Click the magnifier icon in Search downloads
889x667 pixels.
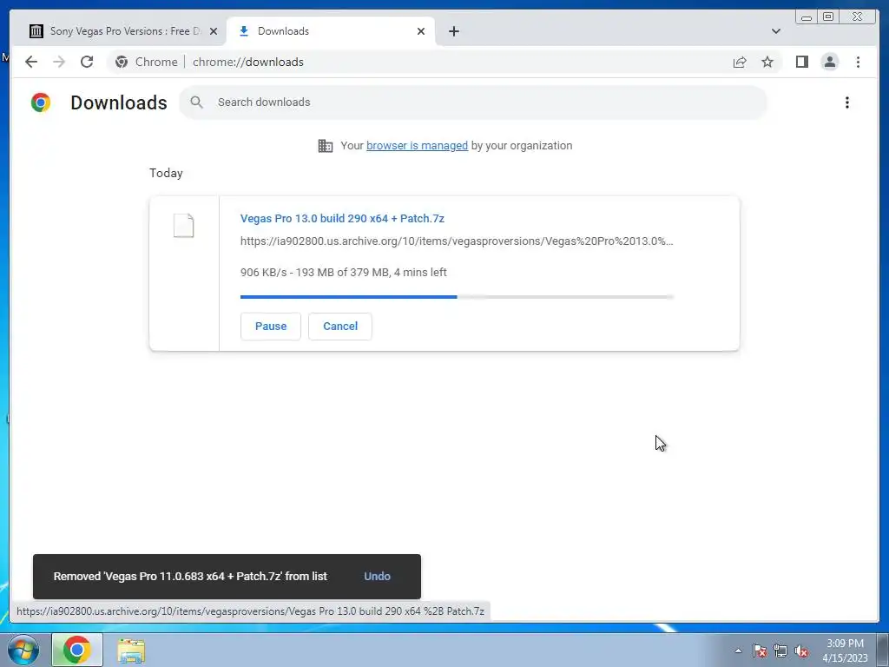click(x=197, y=102)
